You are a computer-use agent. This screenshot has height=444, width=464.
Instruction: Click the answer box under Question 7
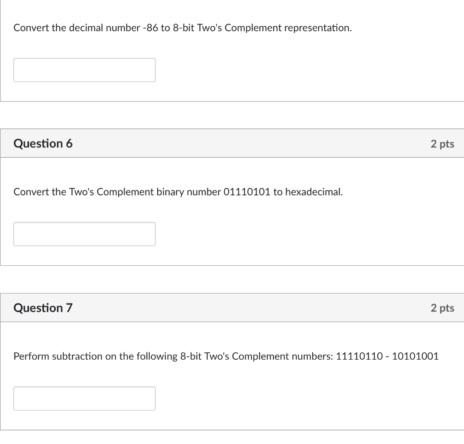click(x=84, y=398)
